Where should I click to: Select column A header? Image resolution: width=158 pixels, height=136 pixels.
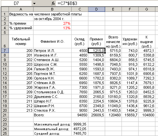21,9
